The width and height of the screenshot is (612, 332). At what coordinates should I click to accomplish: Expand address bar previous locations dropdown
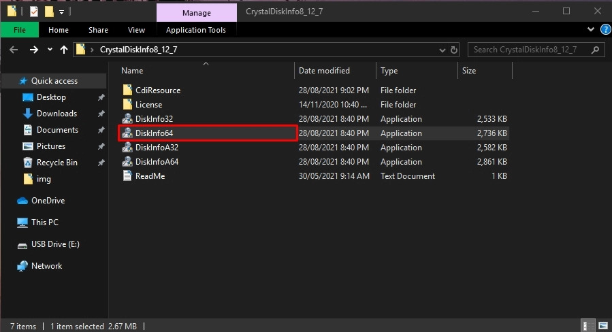tap(442, 50)
